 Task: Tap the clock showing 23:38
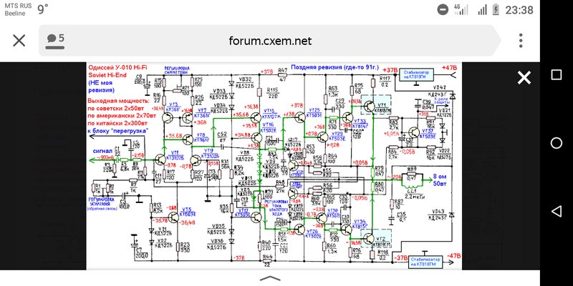[x=519, y=10]
